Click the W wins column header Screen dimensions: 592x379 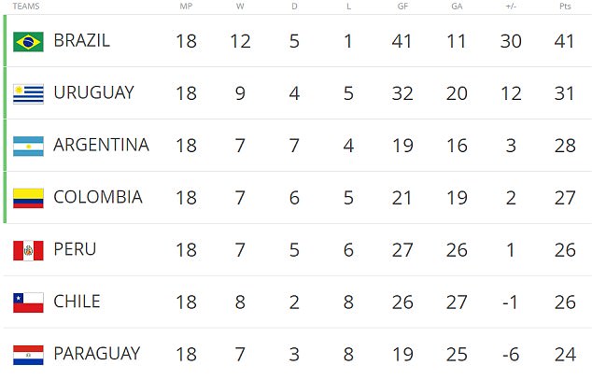(x=240, y=7)
